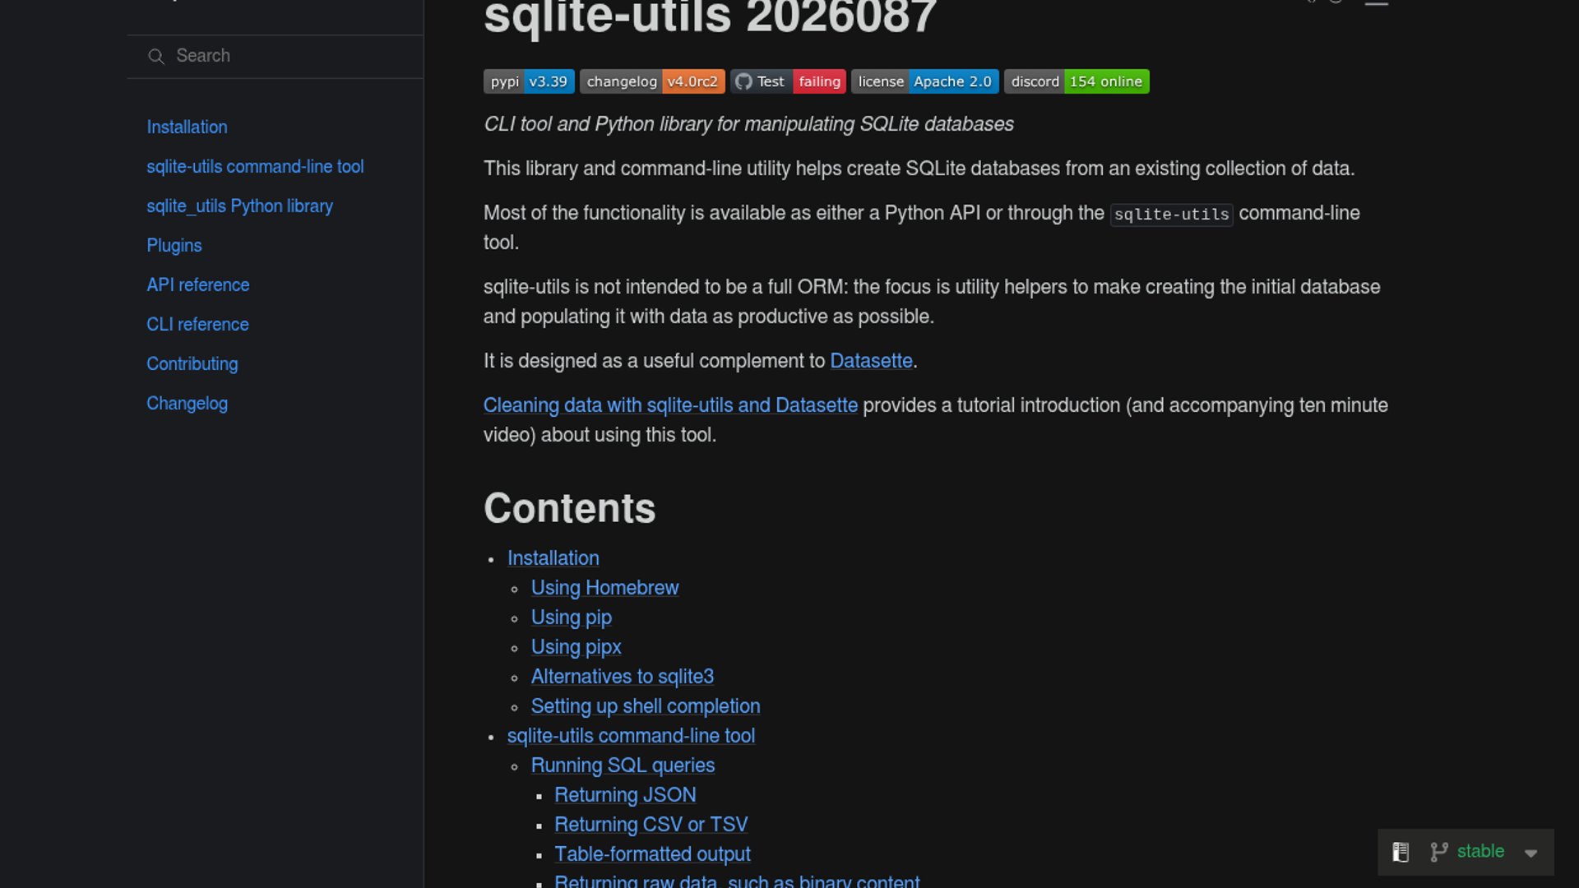Open the Table-formatted output link
The height and width of the screenshot is (888, 1579).
pyautogui.click(x=652, y=854)
